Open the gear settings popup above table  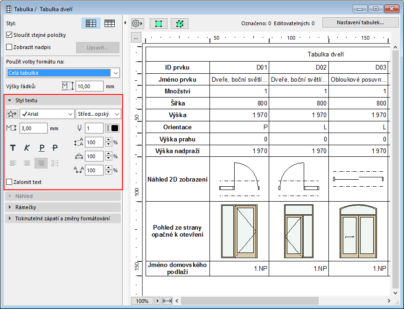(138, 23)
